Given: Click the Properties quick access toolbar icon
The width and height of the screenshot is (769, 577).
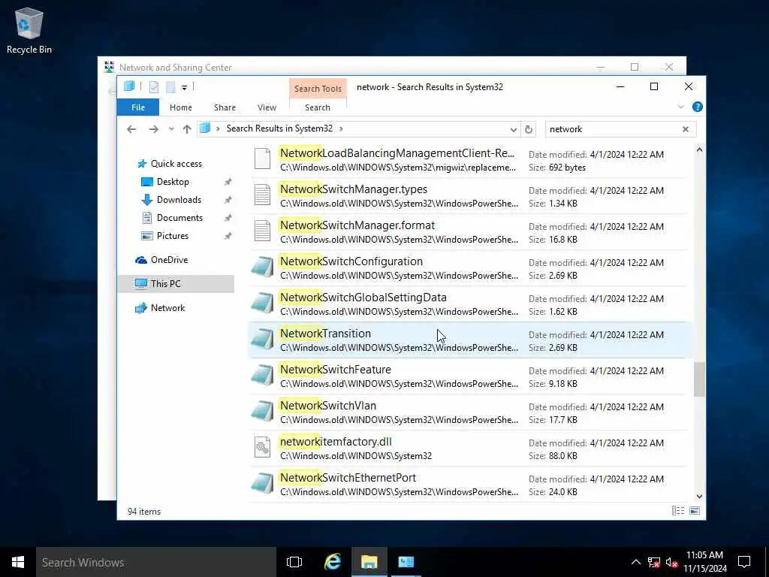Looking at the screenshot, I should 153,87.
